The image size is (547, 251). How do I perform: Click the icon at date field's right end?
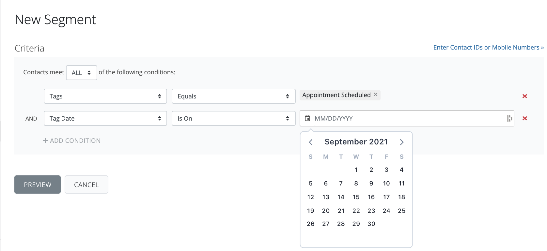pyautogui.click(x=509, y=118)
